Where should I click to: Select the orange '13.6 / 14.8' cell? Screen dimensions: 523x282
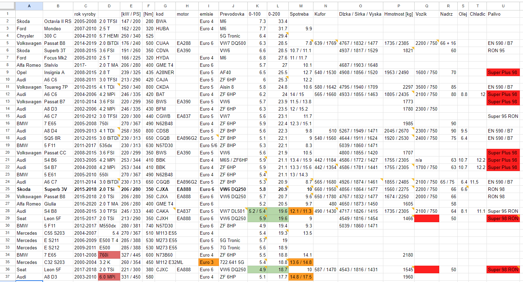pyautogui.click(x=301, y=262)
